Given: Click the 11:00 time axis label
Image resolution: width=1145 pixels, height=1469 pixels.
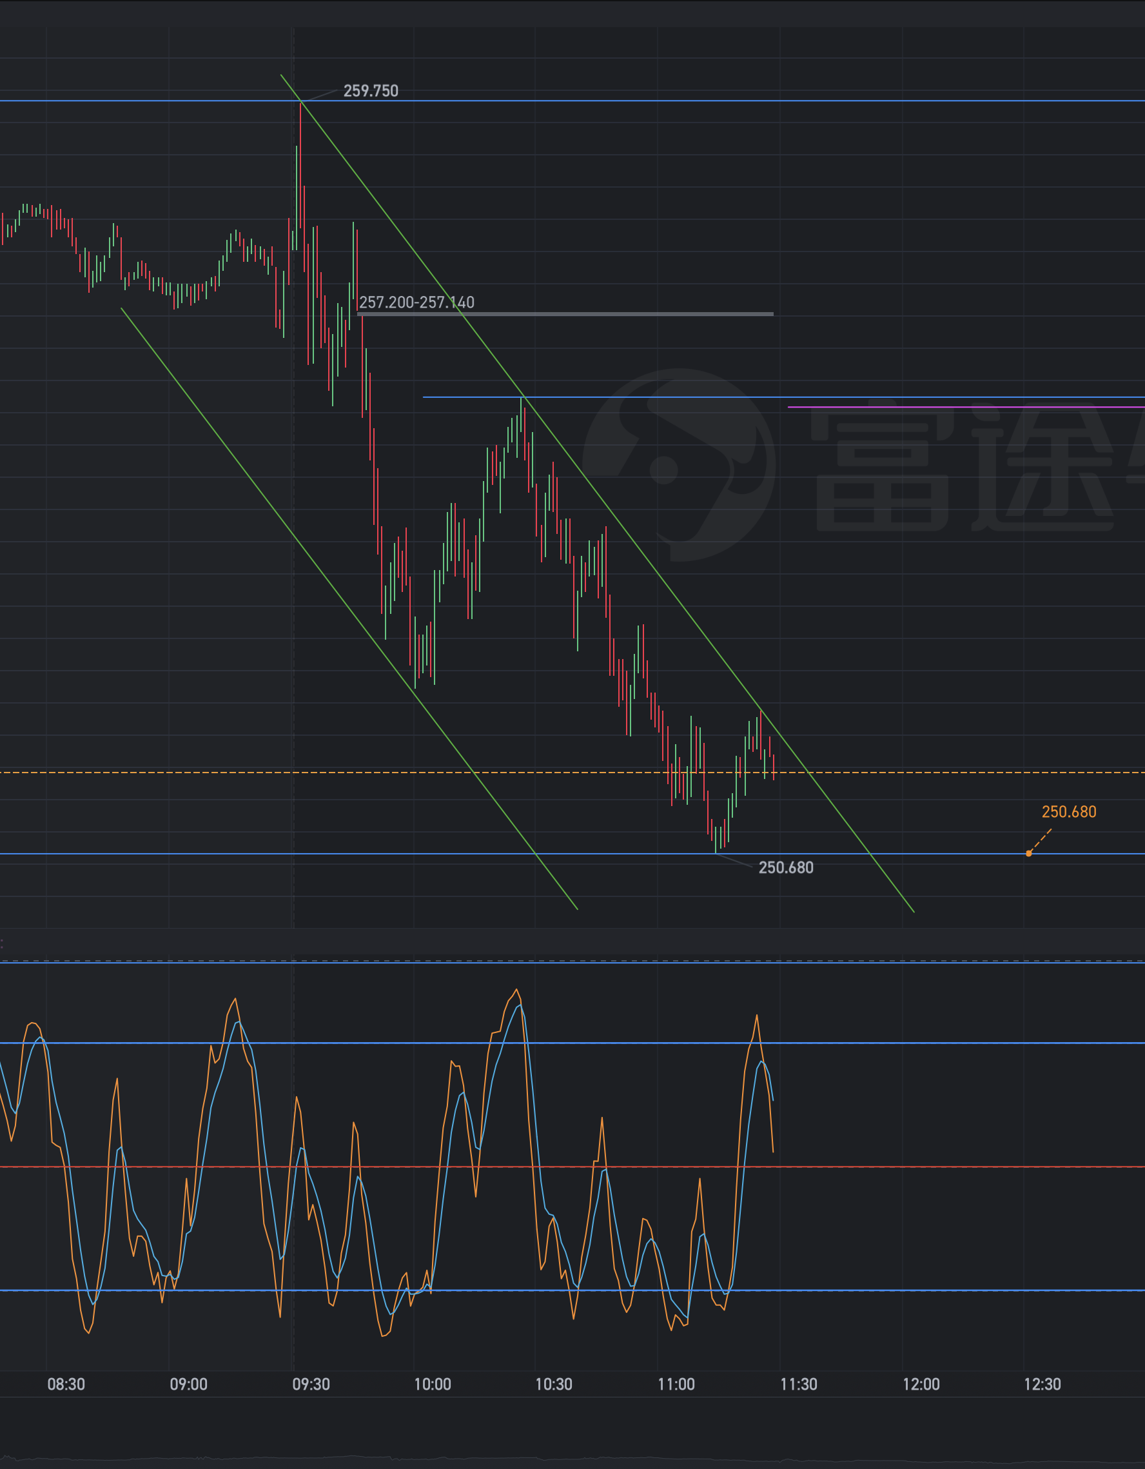Looking at the screenshot, I should click(676, 1385).
